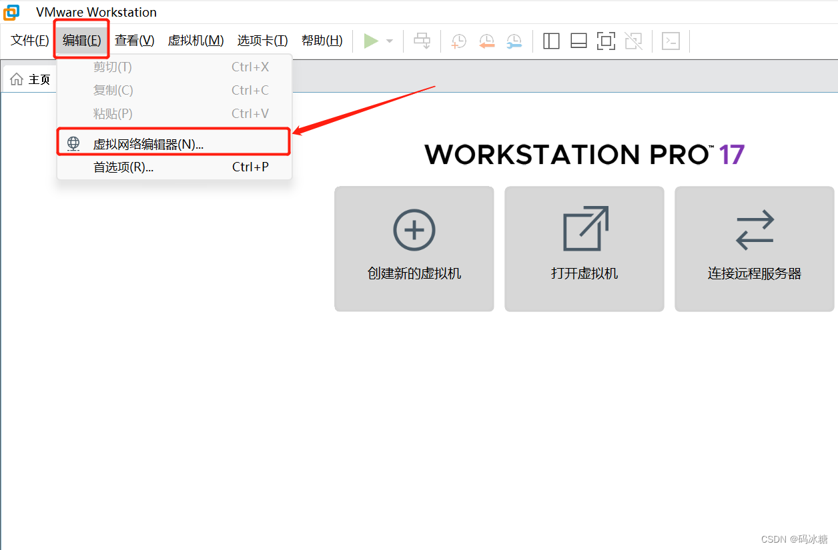This screenshot has height=550, width=838.
Task: Click the take snapshot clock icon
Action: coord(458,41)
